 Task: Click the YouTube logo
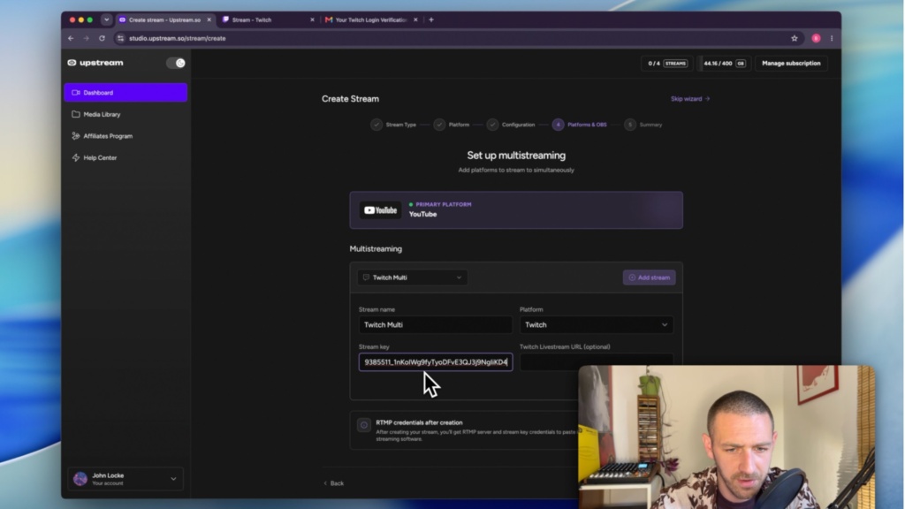point(380,210)
